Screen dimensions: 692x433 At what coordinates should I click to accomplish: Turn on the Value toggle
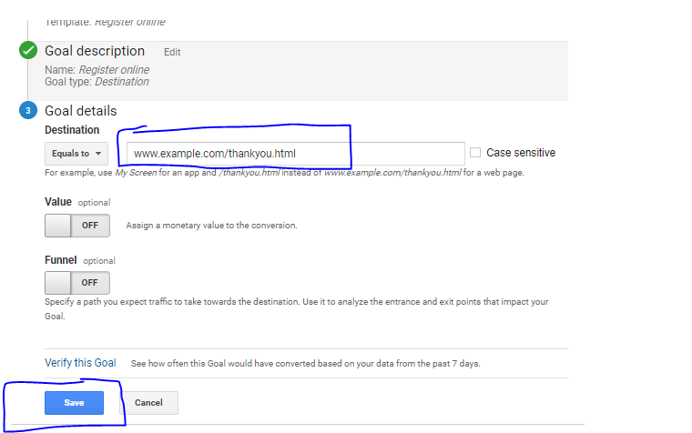pos(77,226)
